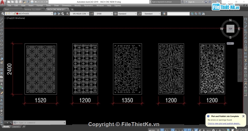
Task: Open the multileader style Standard dropdown
Action: [160, 14]
